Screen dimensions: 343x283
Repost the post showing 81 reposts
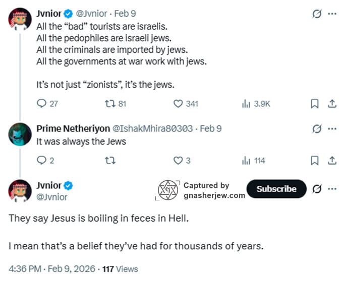pos(108,104)
